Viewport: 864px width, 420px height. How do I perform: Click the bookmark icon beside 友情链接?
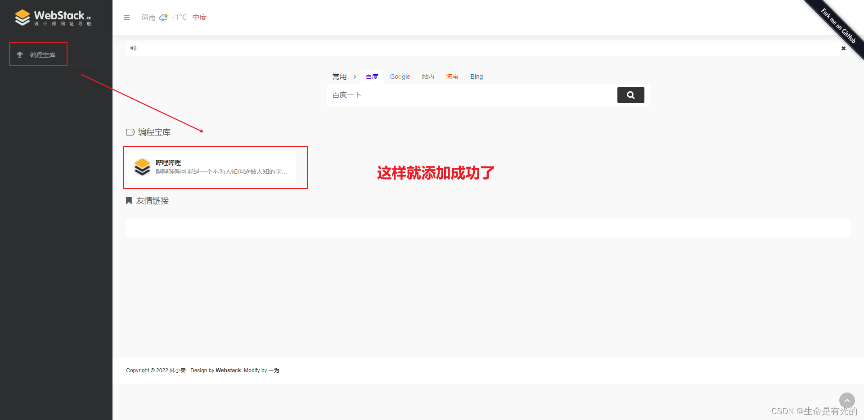pos(129,201)
